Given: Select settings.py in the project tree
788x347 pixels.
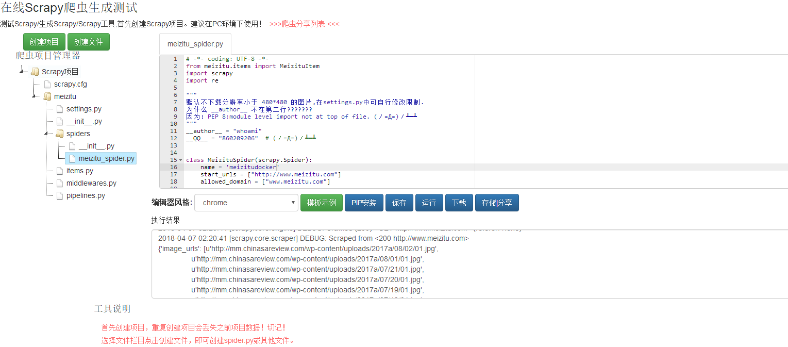Looking at the screenshot, I should point(84,109).
